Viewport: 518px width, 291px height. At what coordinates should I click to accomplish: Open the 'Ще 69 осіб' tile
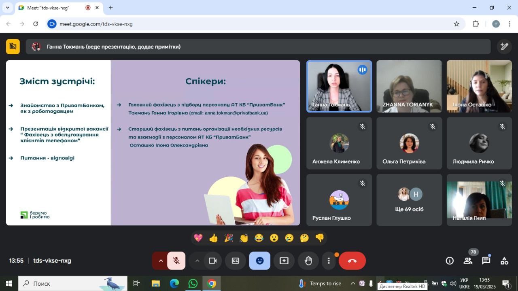click(x=409, y=200)
